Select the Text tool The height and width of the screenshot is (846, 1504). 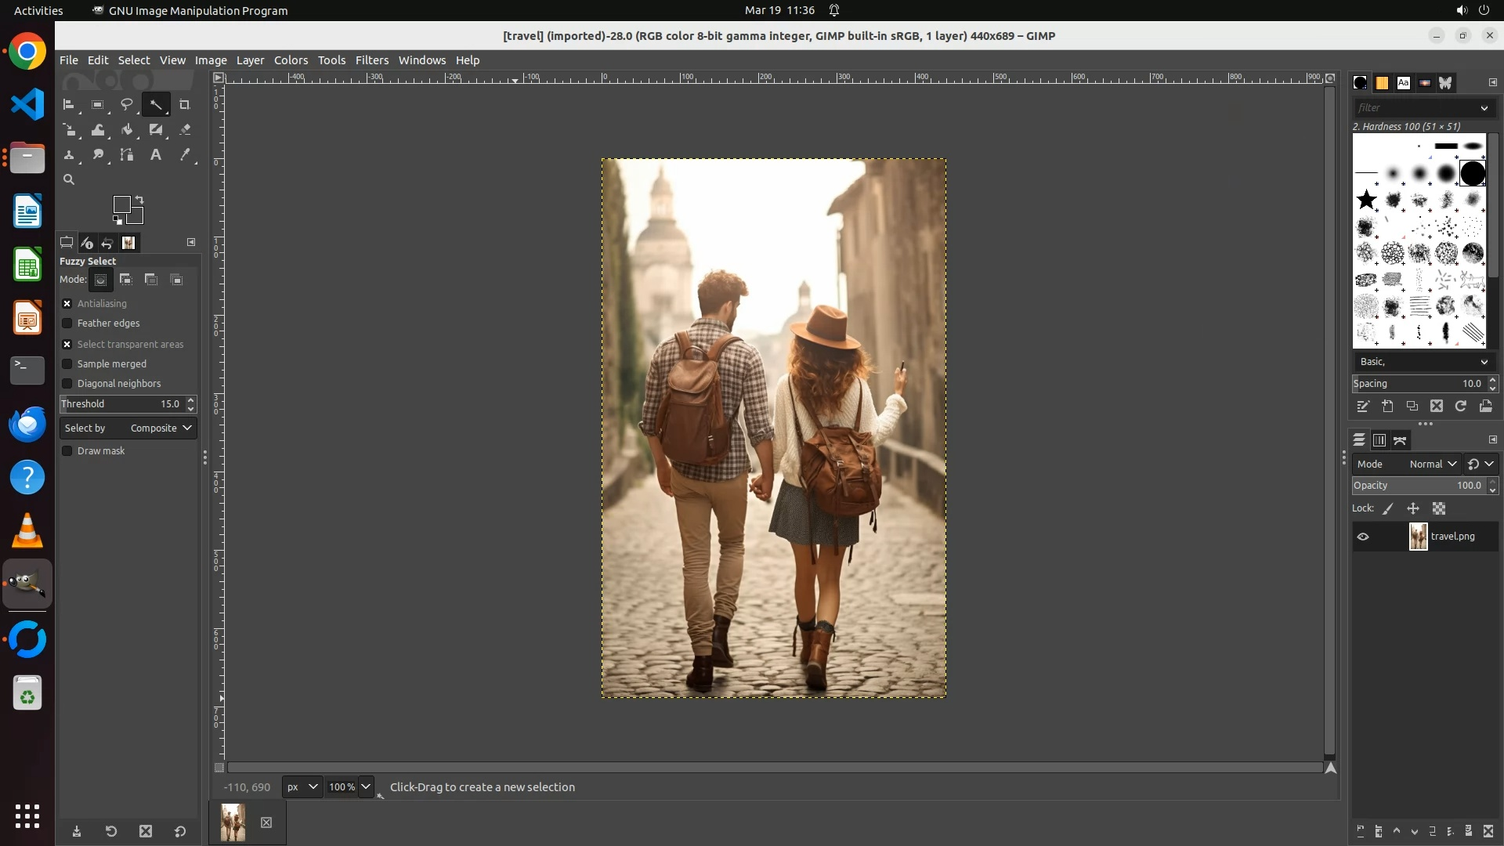(156, 155)
